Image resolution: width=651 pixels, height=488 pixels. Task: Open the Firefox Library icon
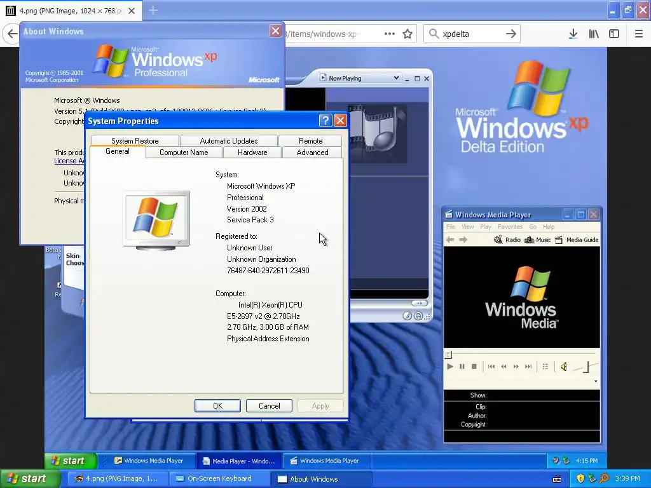(594, 34)
